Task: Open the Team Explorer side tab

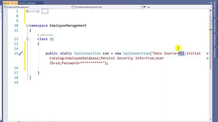Action: (215, 26)
